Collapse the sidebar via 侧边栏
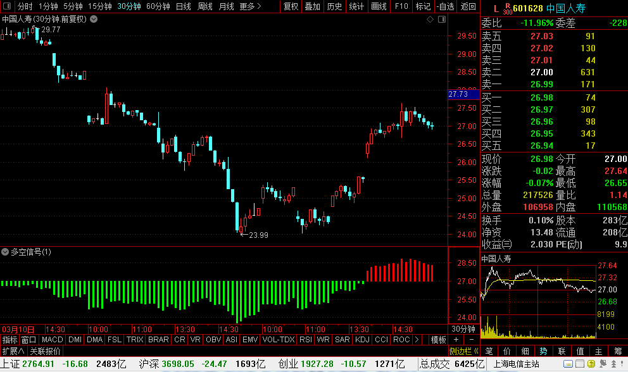628x372 pixels. 463,351
